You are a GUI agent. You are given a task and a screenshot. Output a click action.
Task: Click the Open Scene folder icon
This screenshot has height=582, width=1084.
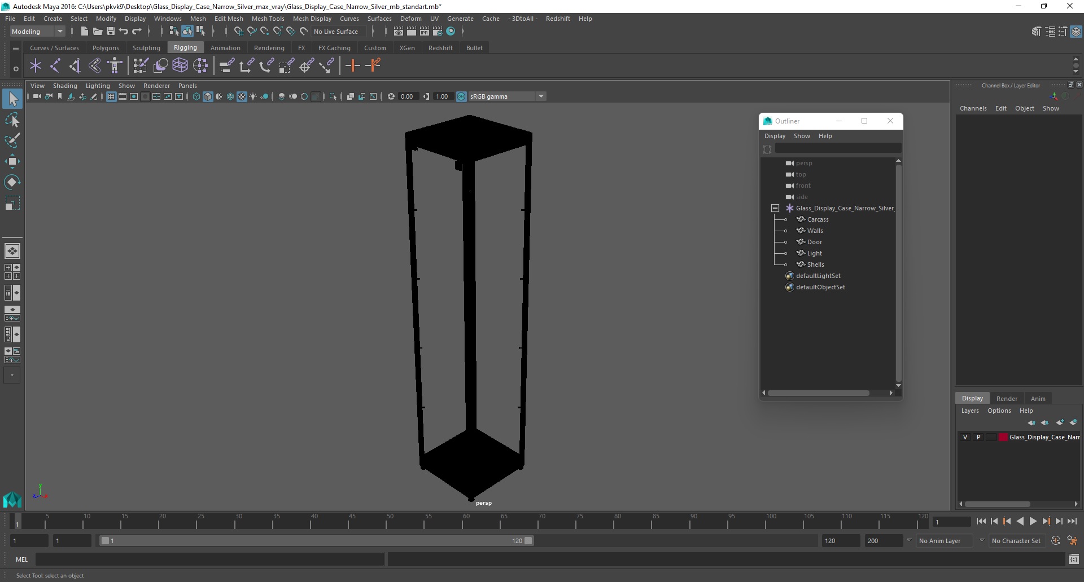(97, 32)
